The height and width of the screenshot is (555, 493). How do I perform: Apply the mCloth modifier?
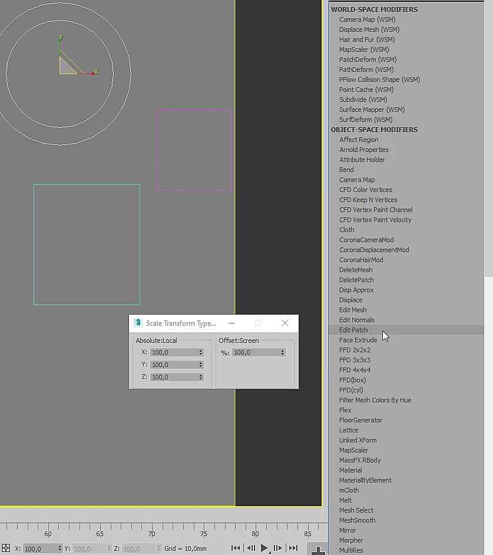(x=349, y=490)
